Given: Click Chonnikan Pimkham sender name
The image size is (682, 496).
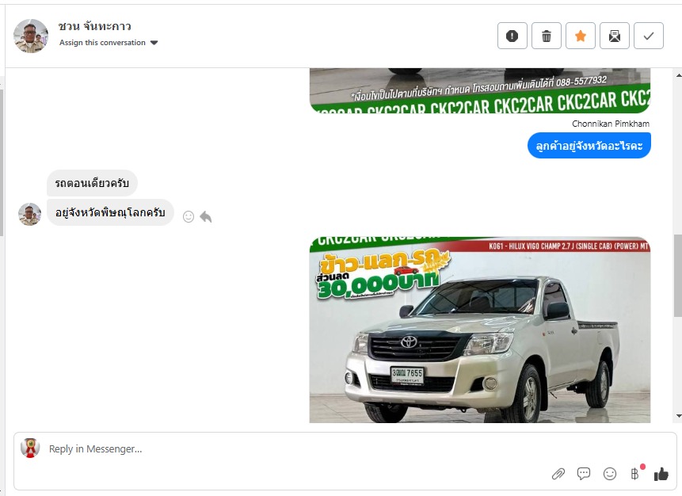Looking at the screenshot, I should click(611, 124).
